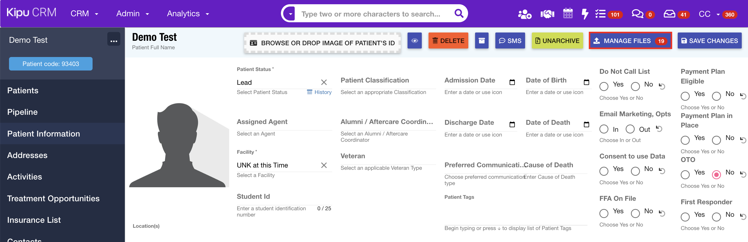Select Yes for Consent to use Data
This screenshot has width=748, height=242.
pyautogui.click(x=604, y=171)
